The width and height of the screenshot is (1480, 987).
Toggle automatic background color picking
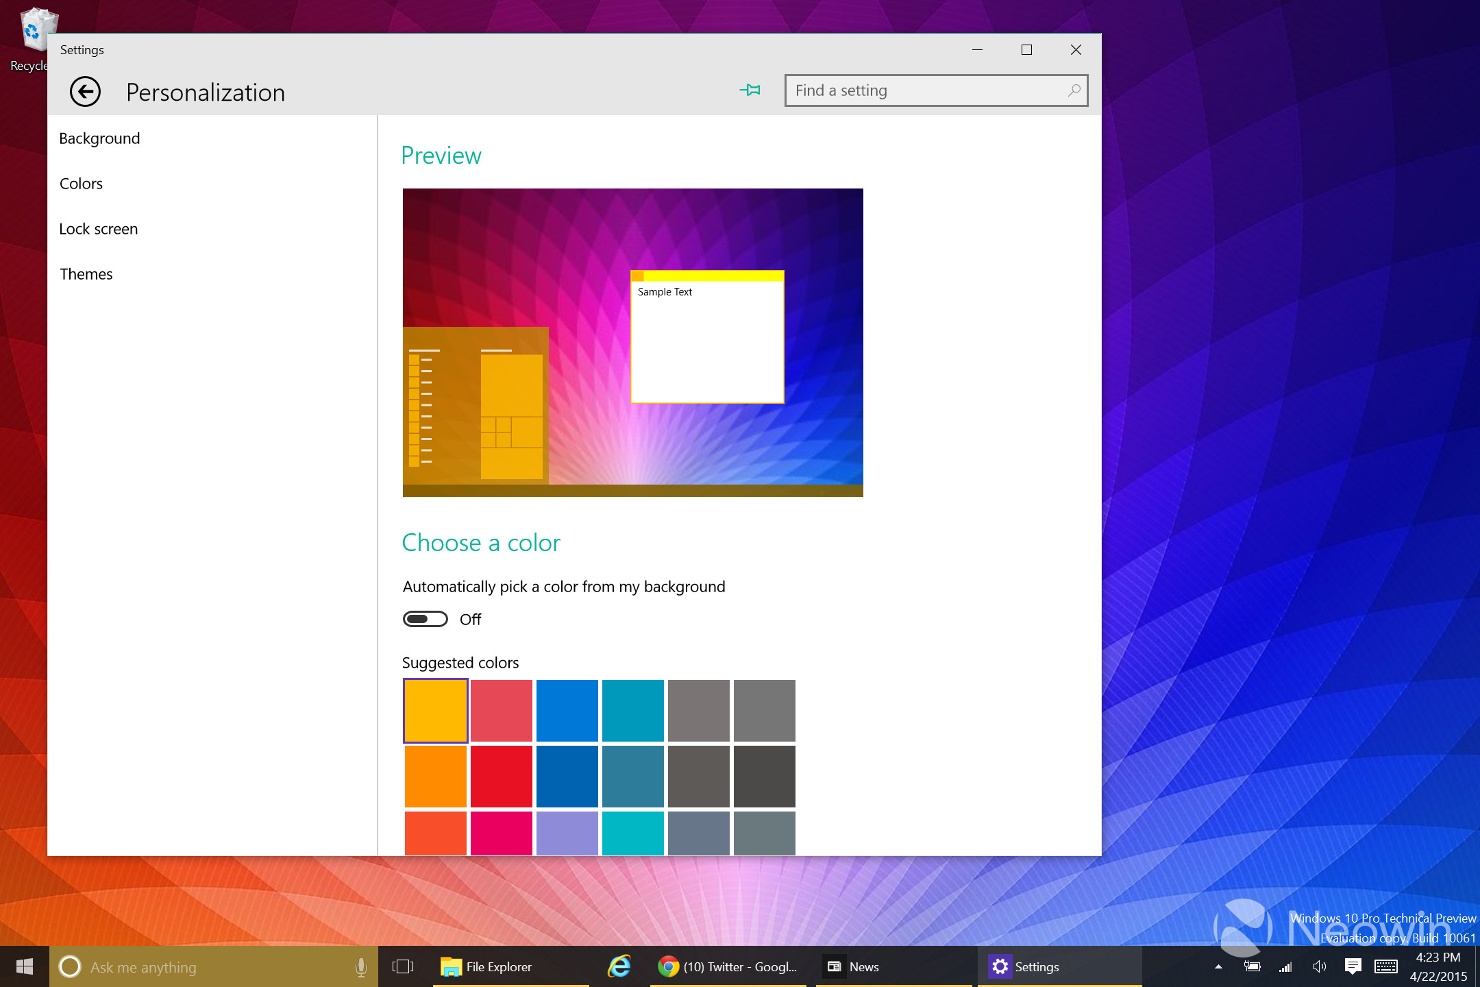pyautogui.click(x=425, y=619)
